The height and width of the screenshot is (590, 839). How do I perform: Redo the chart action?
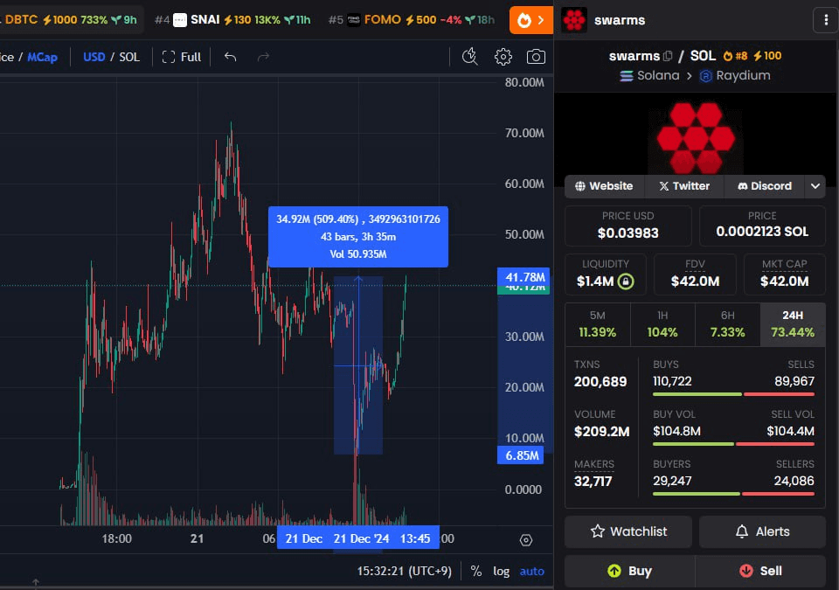click(x=263, y=57)
